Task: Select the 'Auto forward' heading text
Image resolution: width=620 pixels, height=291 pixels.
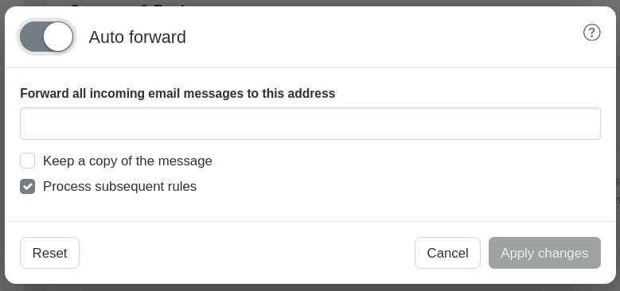Action: click(x=137, y=37)
